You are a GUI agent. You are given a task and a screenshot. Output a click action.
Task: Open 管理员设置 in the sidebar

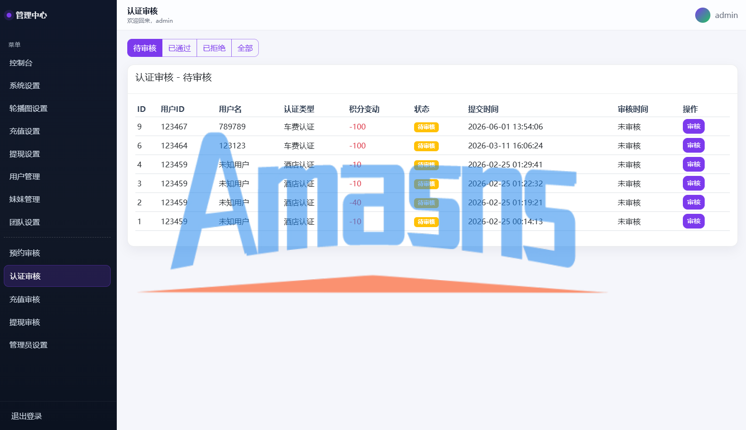(57, 345)
